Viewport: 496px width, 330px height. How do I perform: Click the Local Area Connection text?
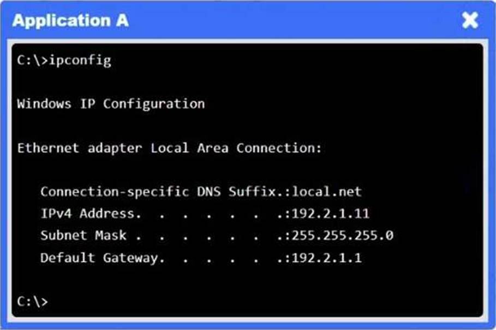coord(236,148)
